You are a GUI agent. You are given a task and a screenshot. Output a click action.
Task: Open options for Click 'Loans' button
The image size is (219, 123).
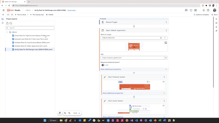point(164,101)
